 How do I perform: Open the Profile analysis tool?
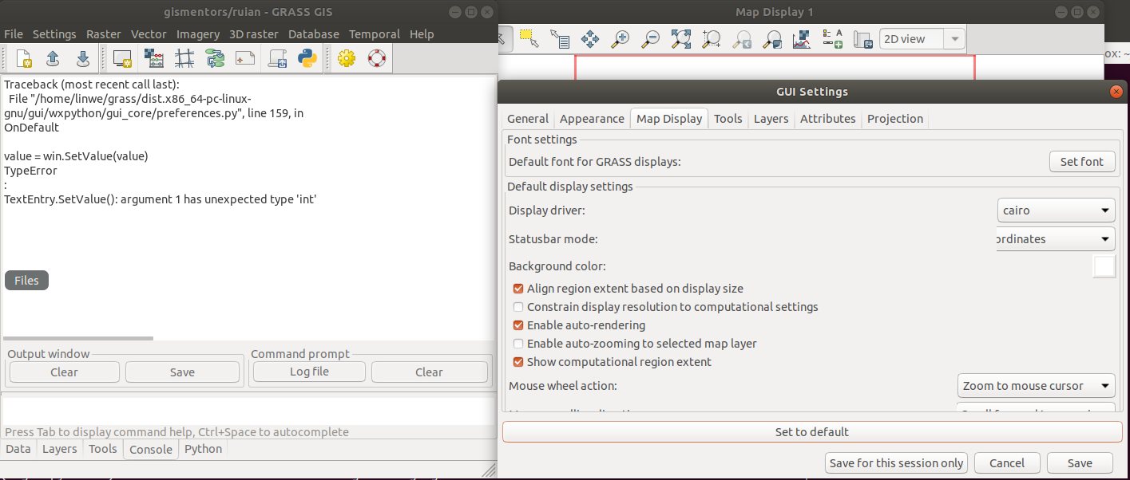pos(801,38)
